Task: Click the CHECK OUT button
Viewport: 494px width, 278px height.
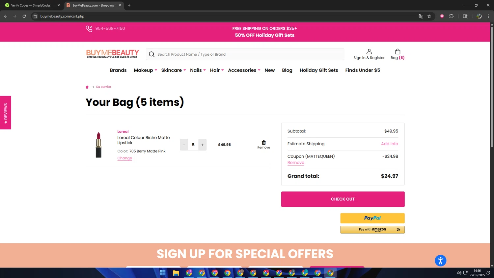Action: [343, 199]
